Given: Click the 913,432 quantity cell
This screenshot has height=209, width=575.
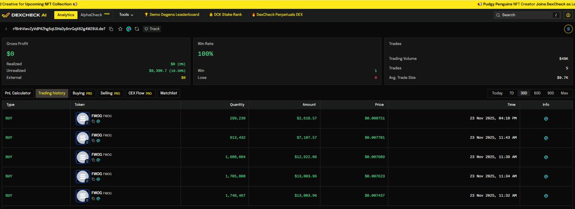Looking at the screenshot, I should tap(237, 138).
